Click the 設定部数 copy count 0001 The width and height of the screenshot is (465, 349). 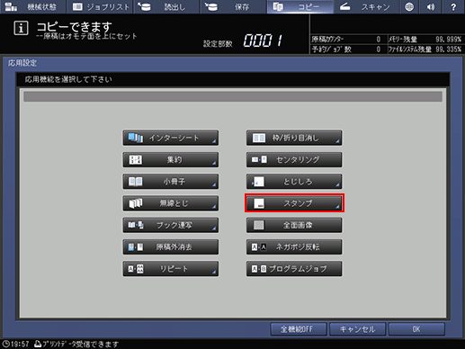[263, 40]
